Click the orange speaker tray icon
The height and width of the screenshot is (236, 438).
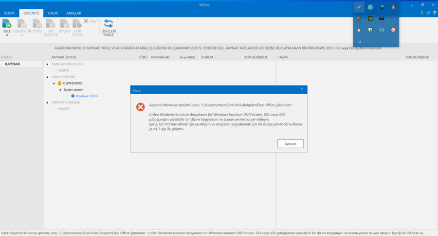point(359,18)
